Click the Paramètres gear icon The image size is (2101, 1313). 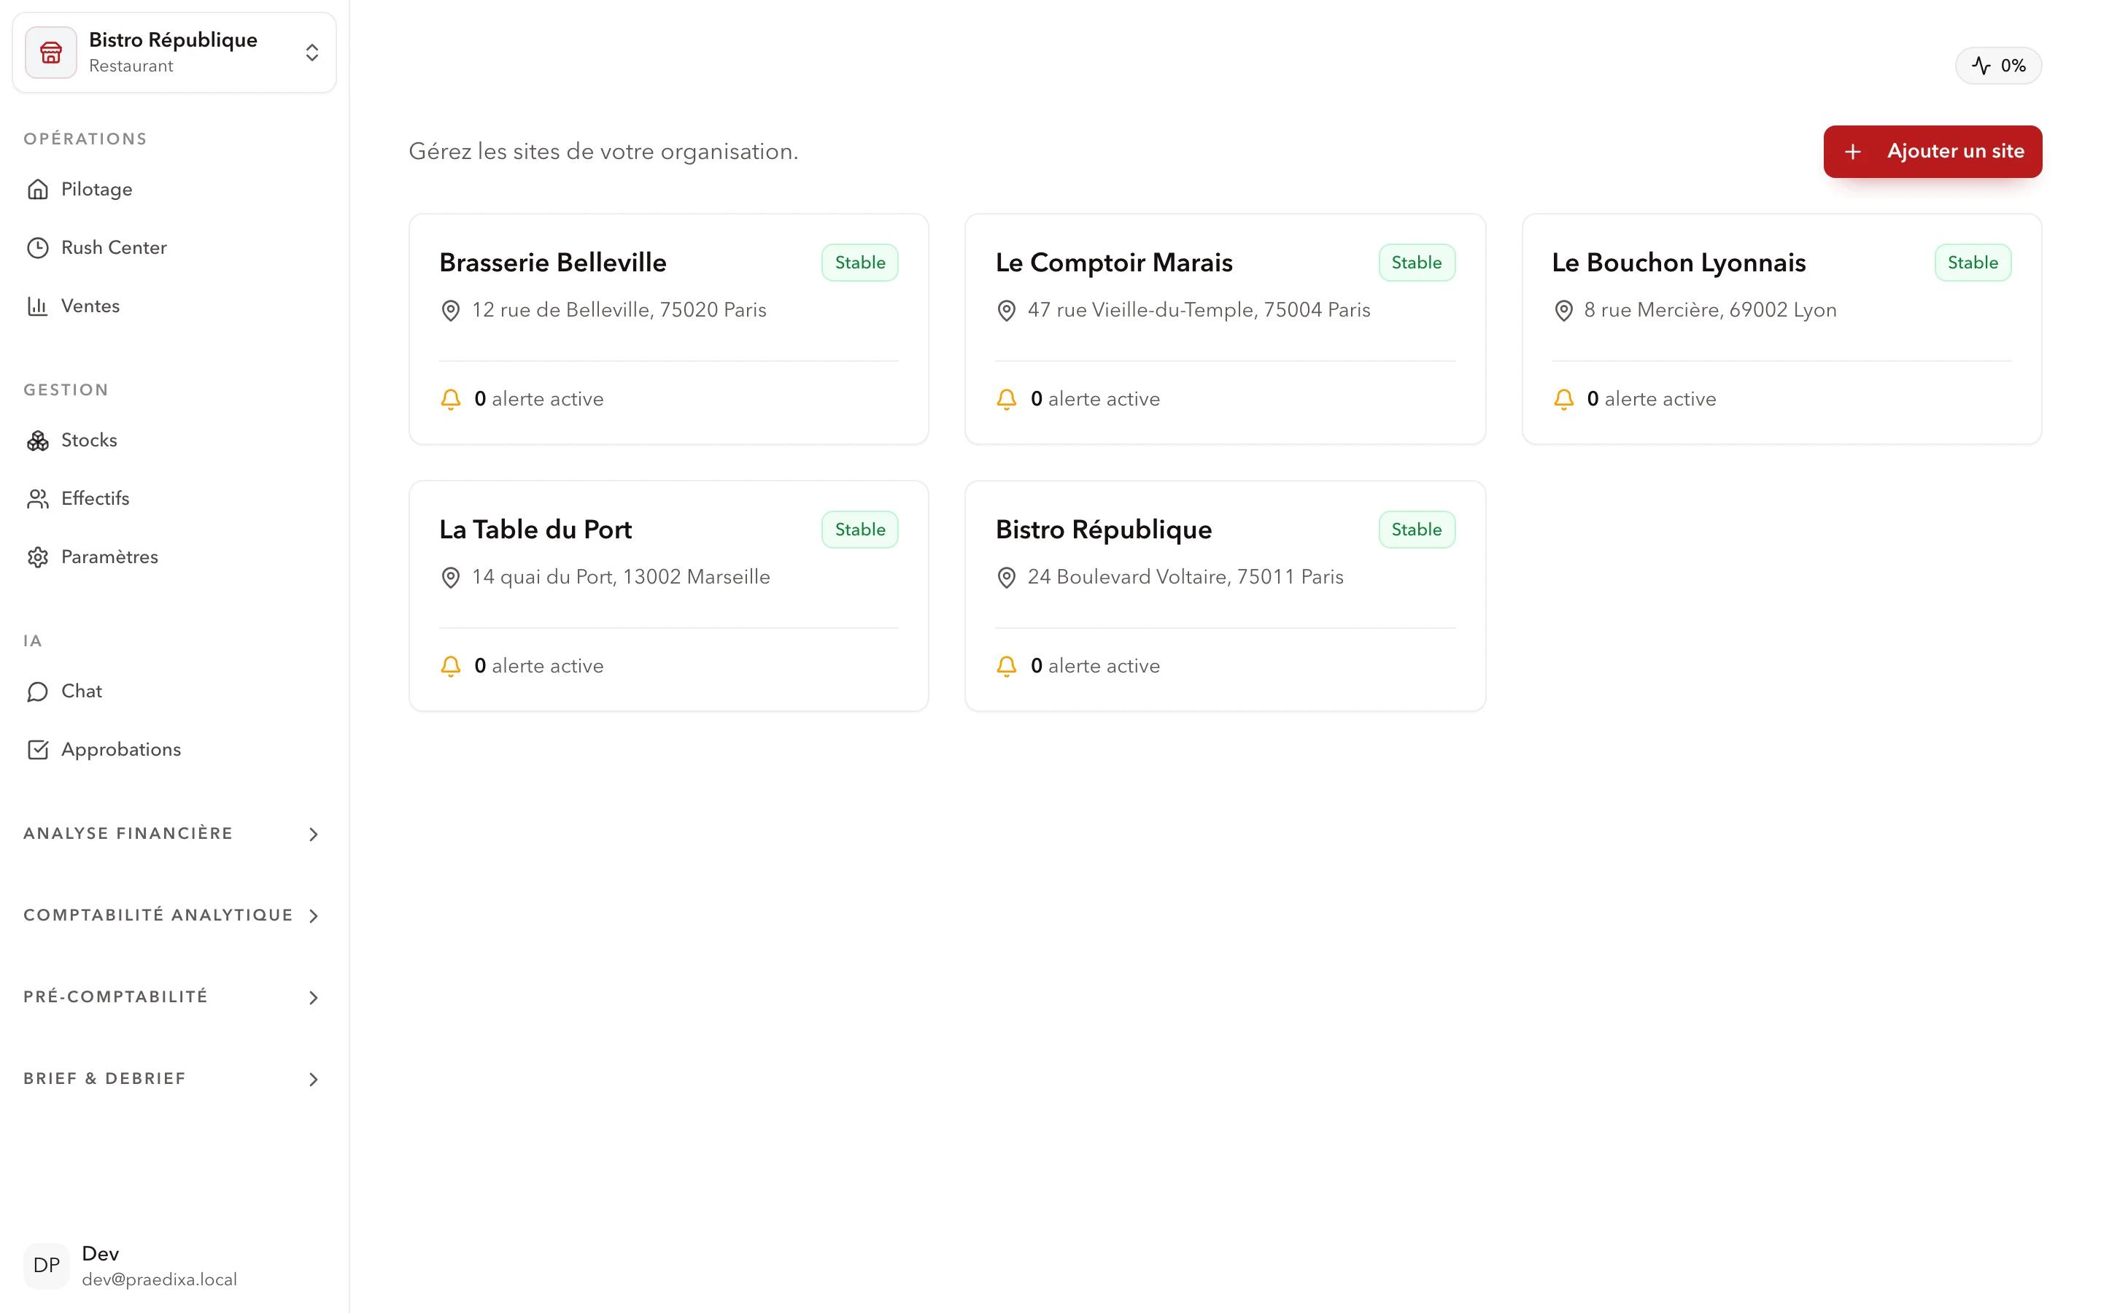coord(37,557)
